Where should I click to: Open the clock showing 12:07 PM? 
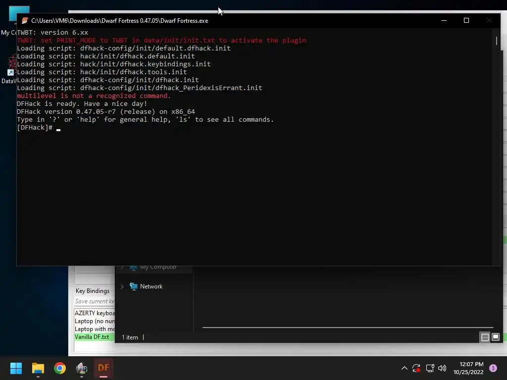[x=468, y=368]
